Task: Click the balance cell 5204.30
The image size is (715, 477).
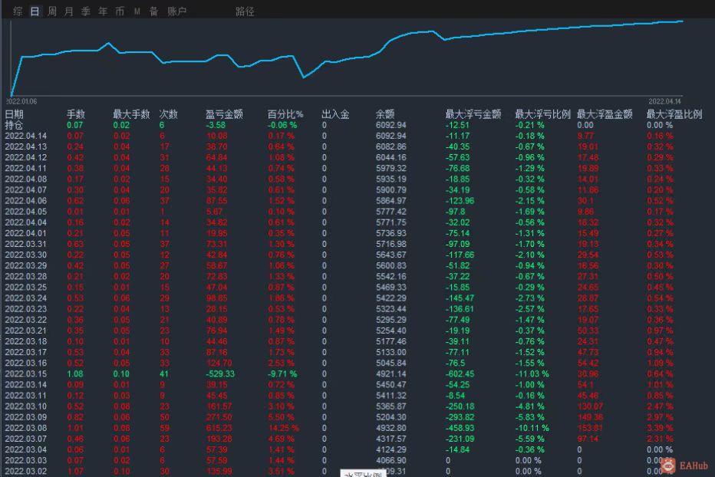Action: pyautogui.click(x=390, y=417)
